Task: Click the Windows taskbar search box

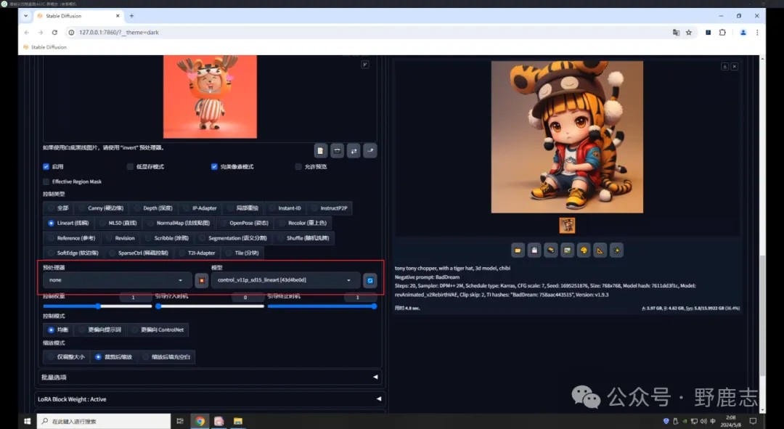Action: 104,421
